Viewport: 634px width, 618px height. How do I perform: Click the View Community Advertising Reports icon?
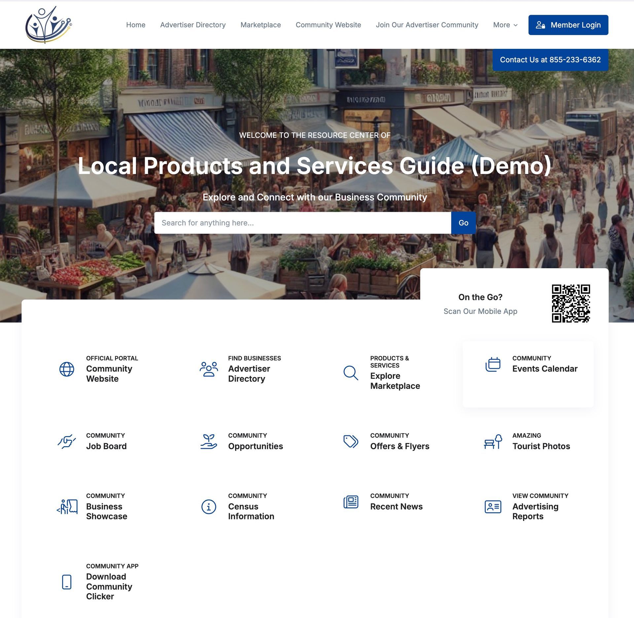492,506
